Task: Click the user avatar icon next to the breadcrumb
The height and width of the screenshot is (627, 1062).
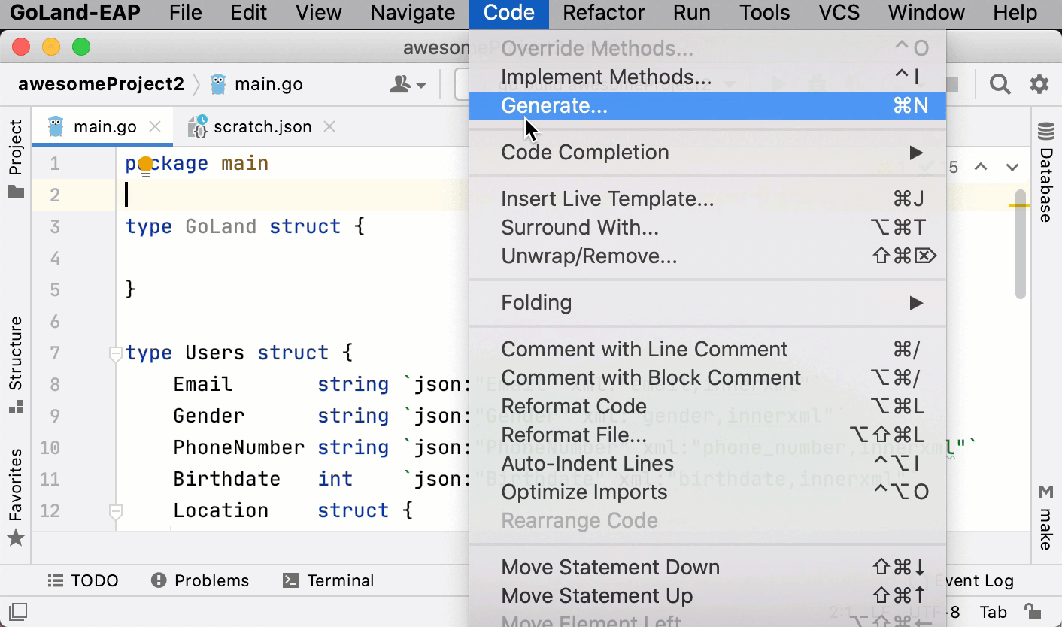Action: pyautogui.click(x=401, y=84)
